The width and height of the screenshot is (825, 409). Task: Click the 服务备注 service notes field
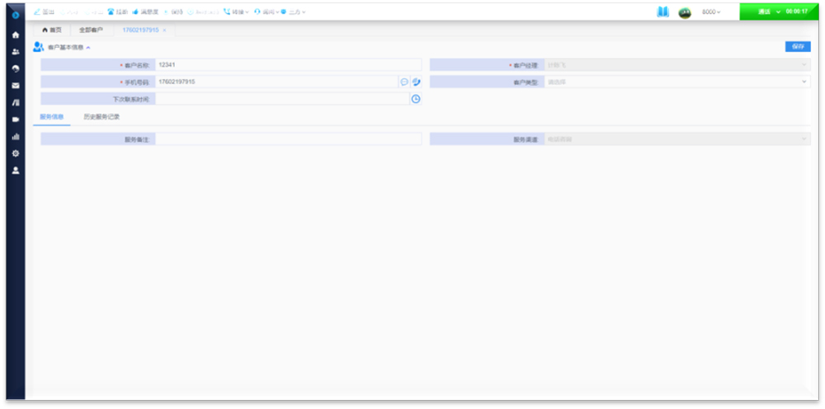click(x=288, y=139)
